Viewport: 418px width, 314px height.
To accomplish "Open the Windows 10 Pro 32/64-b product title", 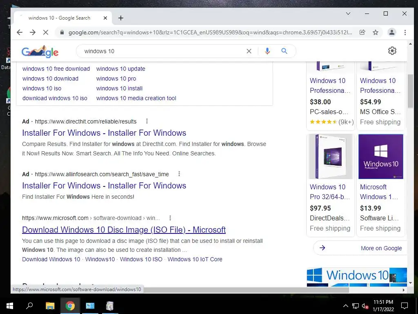I will point(330,192).
